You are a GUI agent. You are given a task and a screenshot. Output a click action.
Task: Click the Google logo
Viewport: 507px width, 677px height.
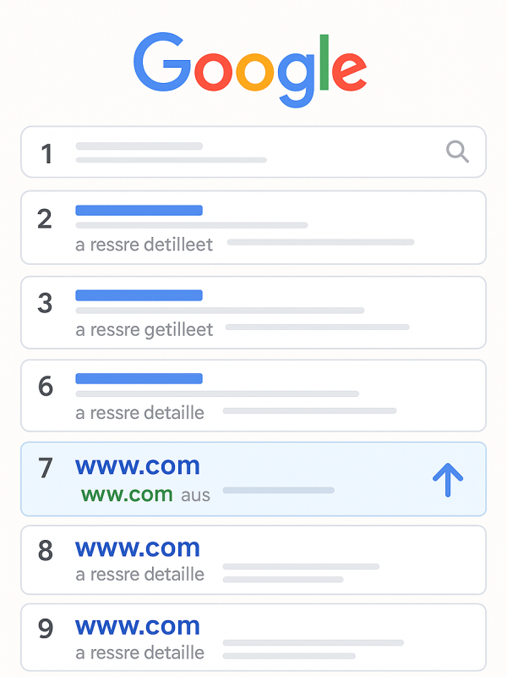click(x=250, y=69)
